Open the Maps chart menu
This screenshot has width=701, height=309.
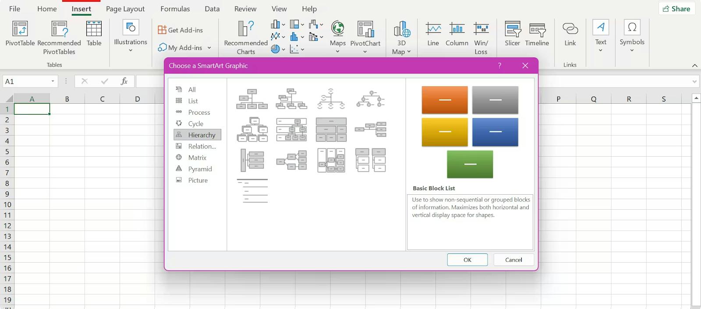(338, 37)
